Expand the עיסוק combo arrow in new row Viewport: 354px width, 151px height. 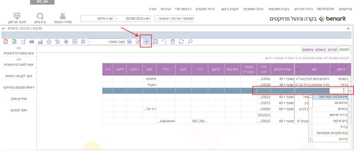pos(346,91)
